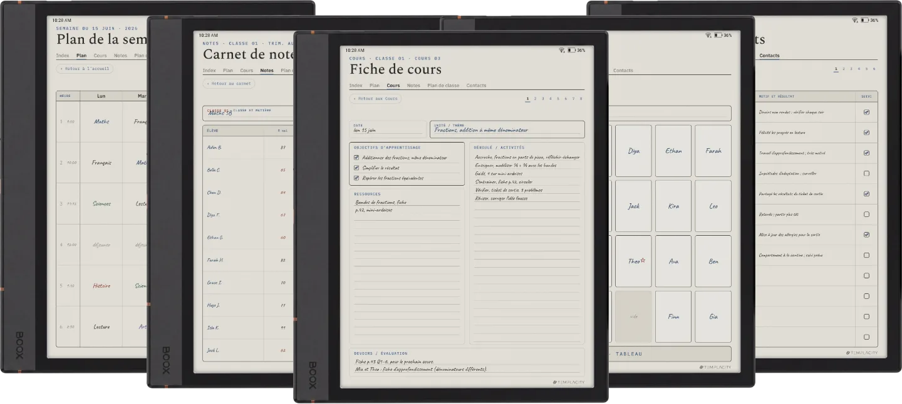Click the Templacity logo on the Contacts page

[862, 353]
